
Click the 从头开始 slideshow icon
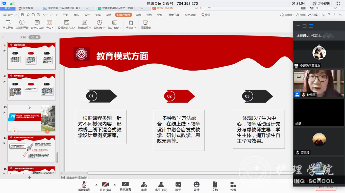[x=8, y=23]
